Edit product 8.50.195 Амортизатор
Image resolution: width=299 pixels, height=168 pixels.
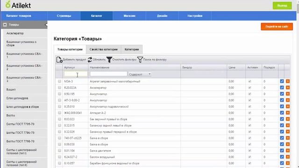282,94
